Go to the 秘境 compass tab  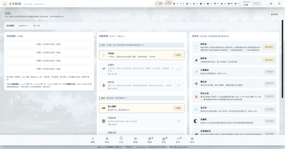135,140
